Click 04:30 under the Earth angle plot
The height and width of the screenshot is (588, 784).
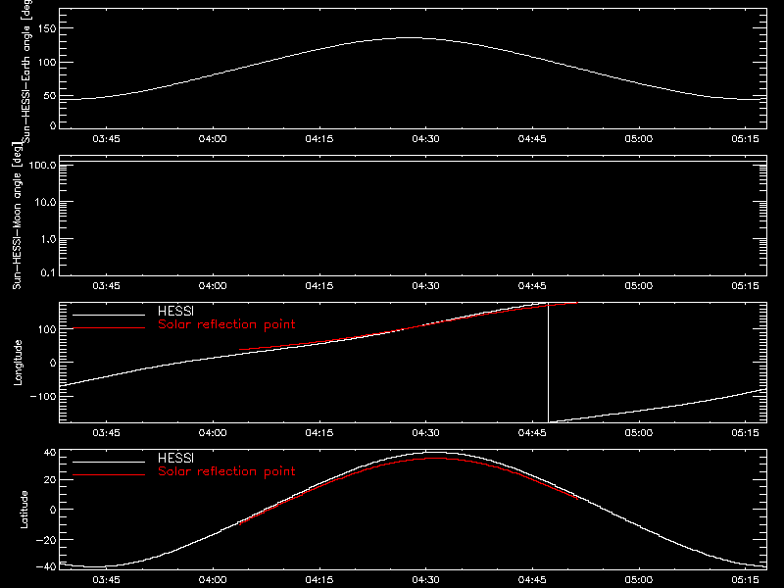point(425,139)
